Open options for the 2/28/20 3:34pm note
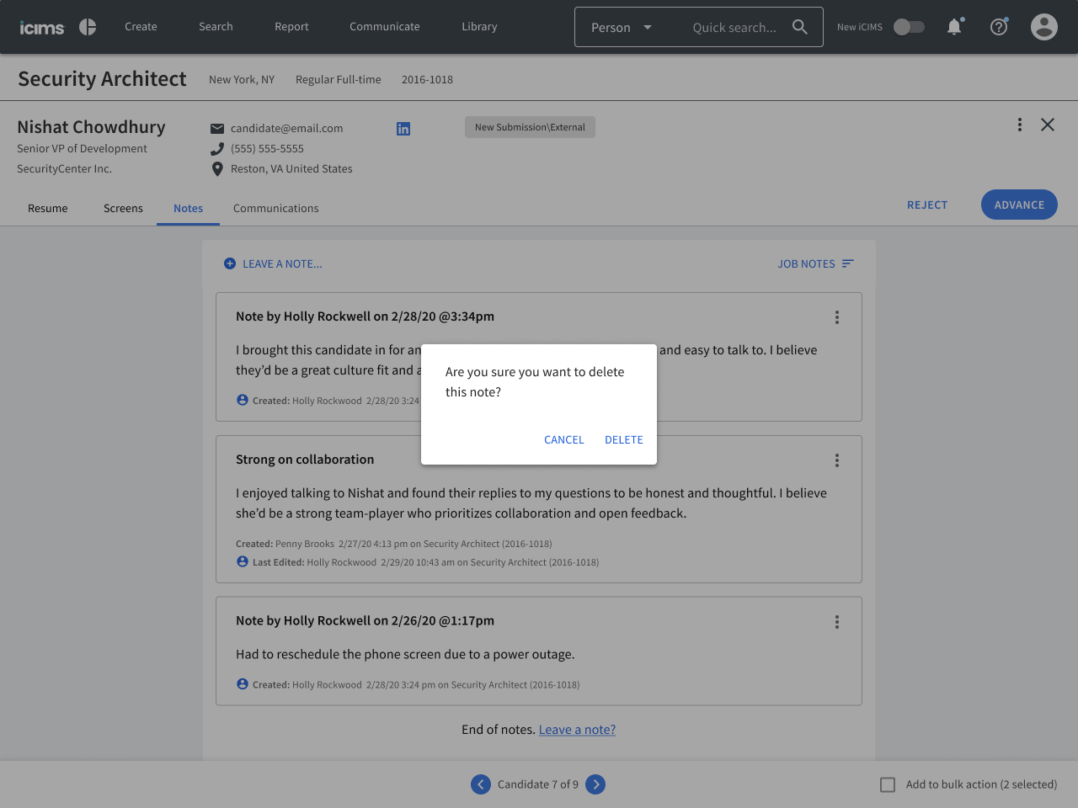This screenshot has height=808, width=1078. pyautogui.click(x=837, y=317)
